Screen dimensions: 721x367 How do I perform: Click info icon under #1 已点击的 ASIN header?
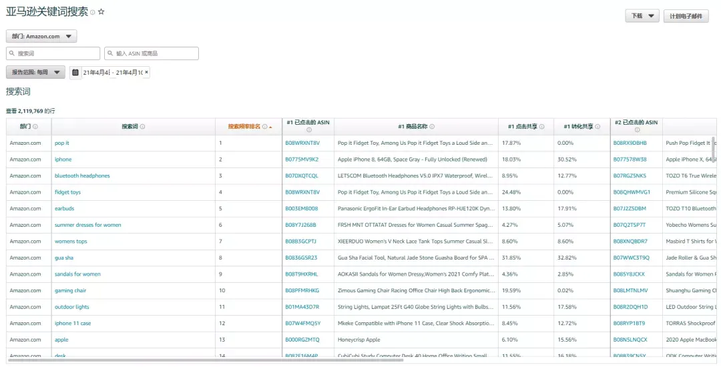tap(308, 130)
